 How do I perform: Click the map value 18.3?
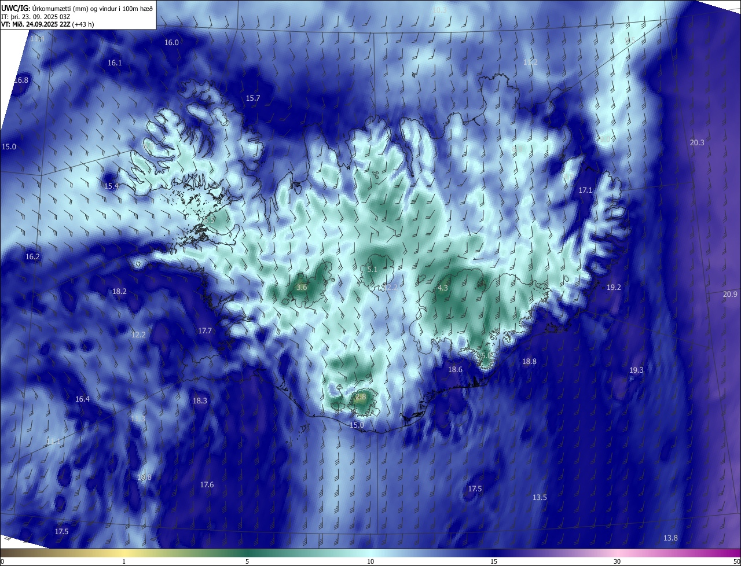pos(200,400)
